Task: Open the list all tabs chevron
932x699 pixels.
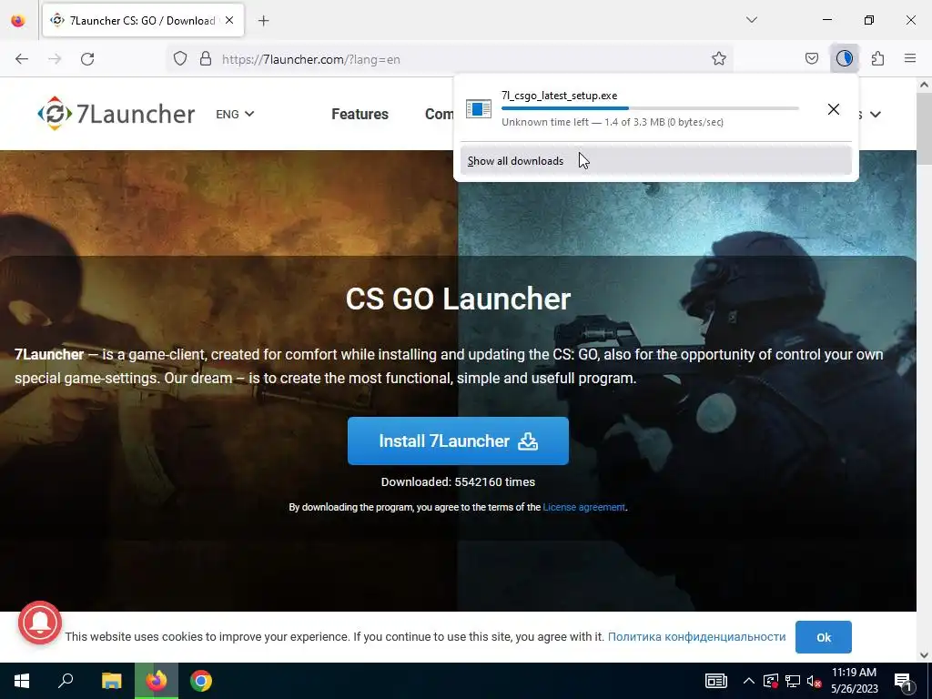Action: click(x=752, y=20)
